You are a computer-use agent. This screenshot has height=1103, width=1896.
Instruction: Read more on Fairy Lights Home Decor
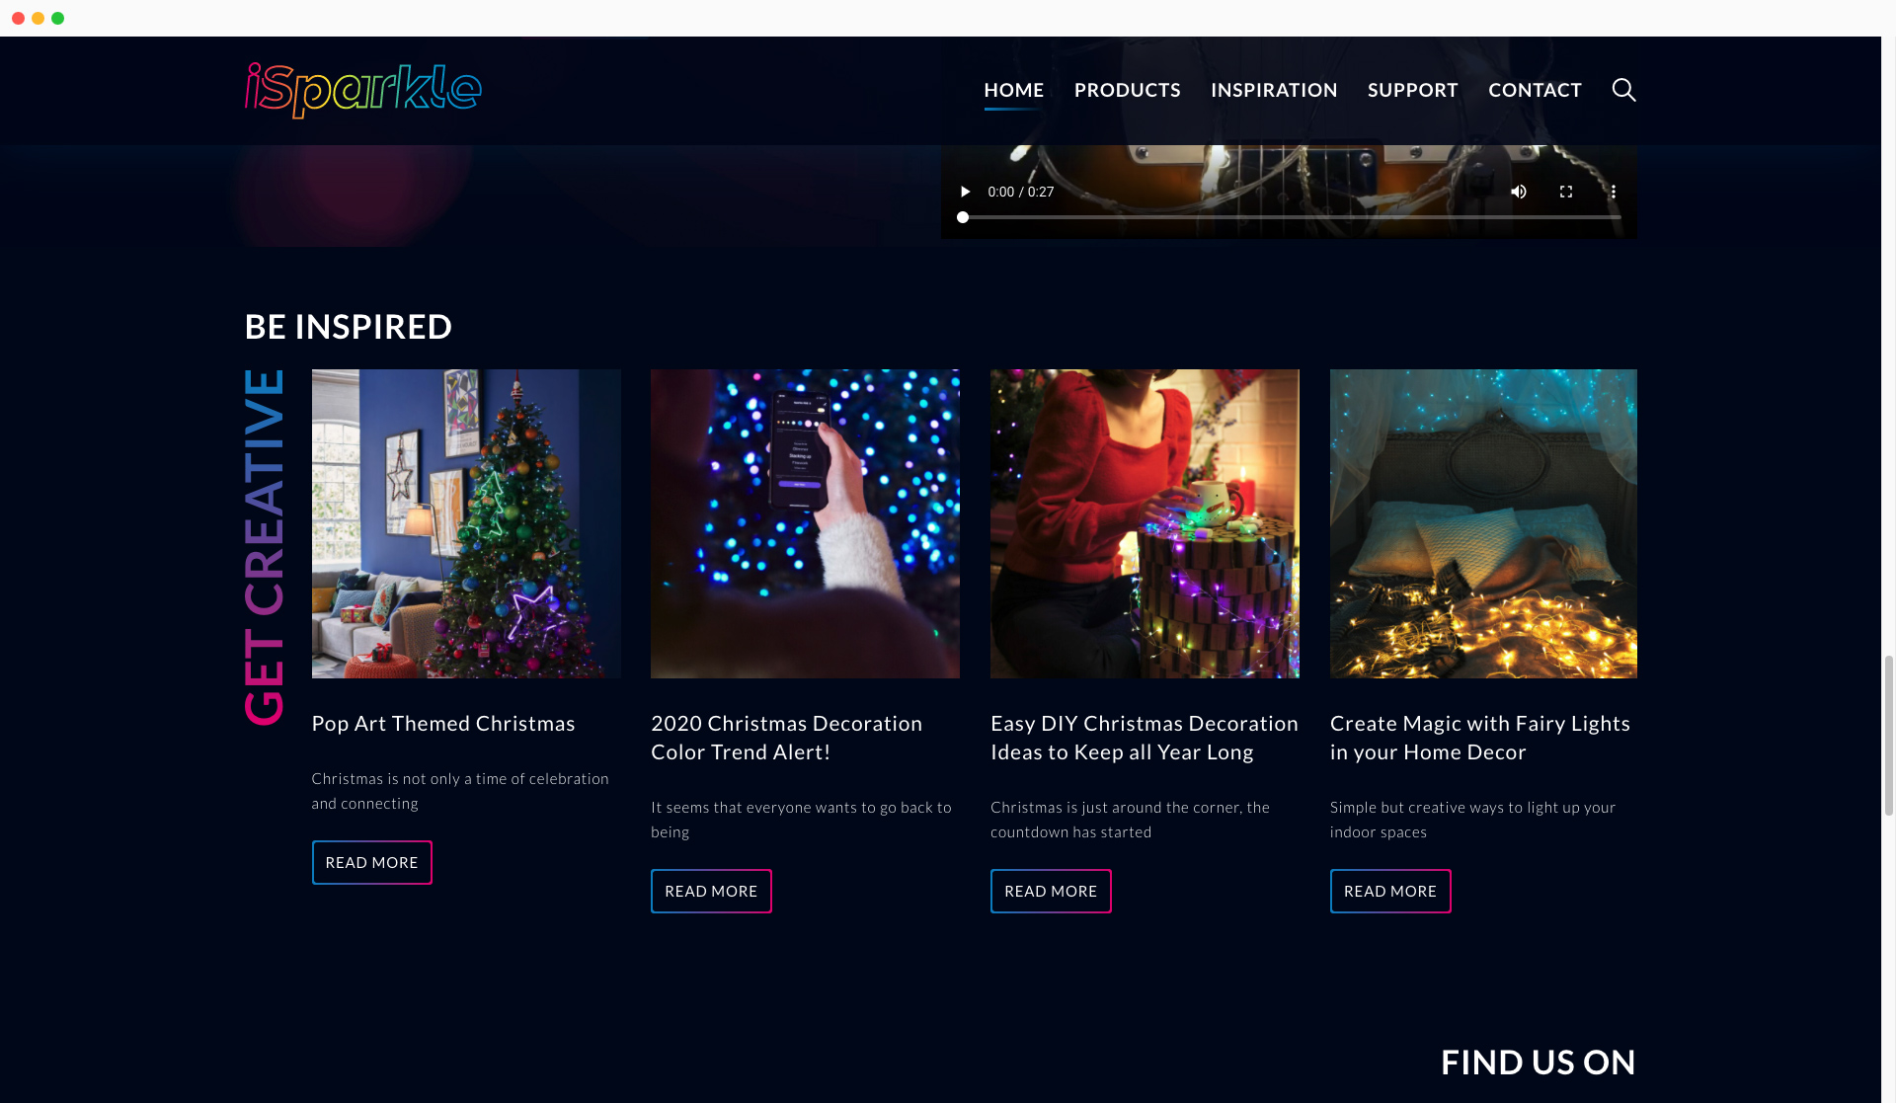coord(1390,891)
